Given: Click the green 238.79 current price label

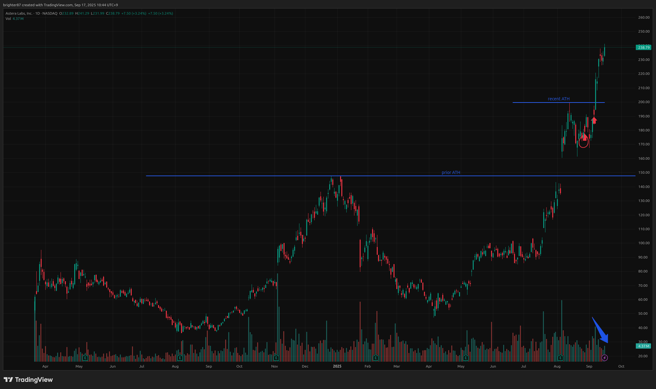Looking at the screenshot, I should coord(644,48).
